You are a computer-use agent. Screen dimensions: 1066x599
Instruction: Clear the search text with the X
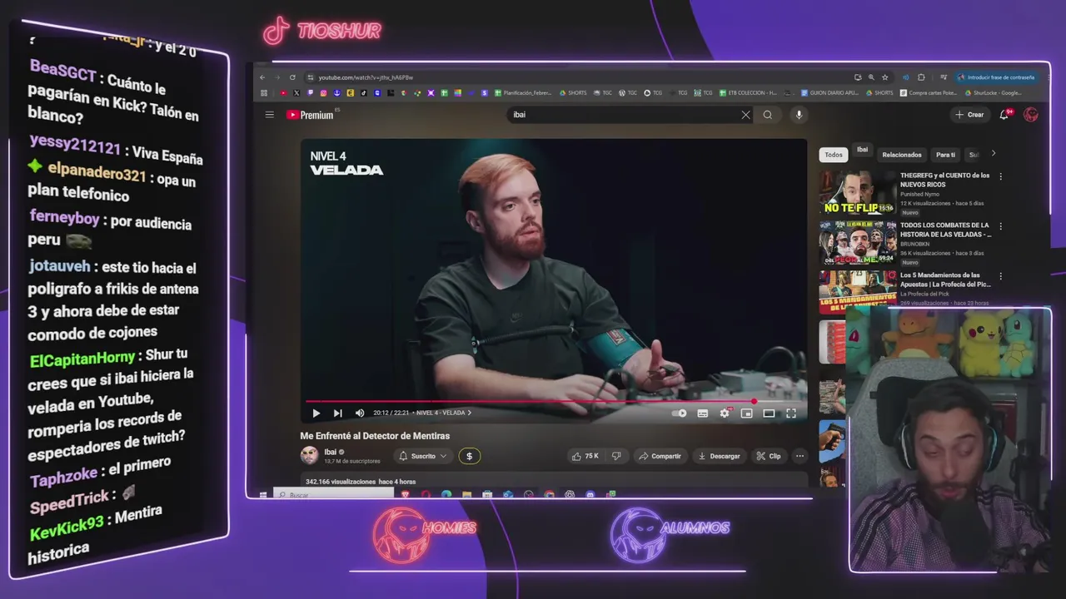pyautogui.click(x=745, y=115)
